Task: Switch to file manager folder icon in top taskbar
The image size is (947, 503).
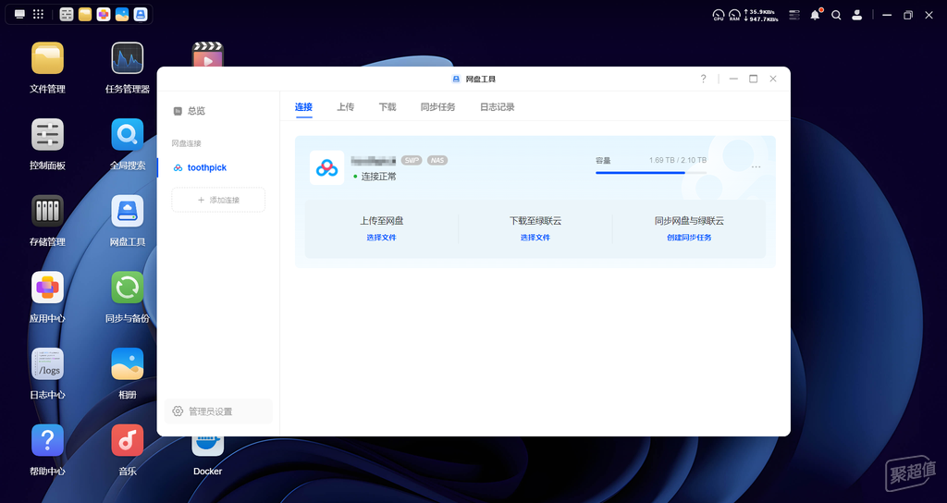Action: [85, 15]
